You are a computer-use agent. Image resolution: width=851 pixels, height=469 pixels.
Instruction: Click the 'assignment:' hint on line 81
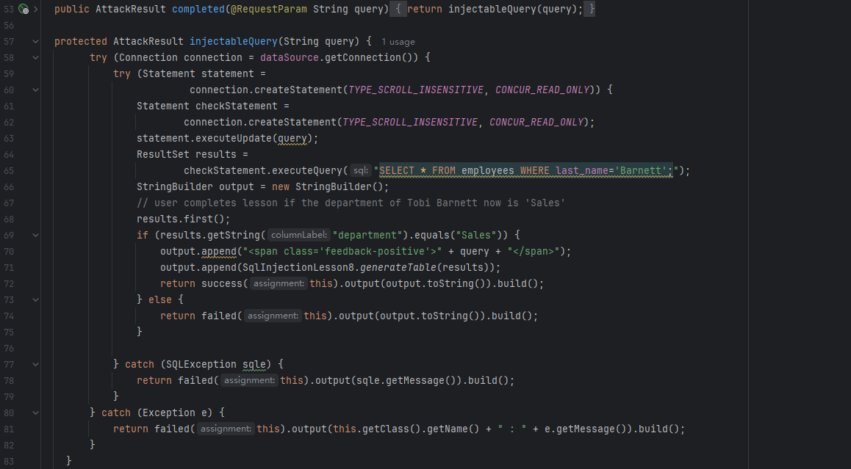click(226, 429)
